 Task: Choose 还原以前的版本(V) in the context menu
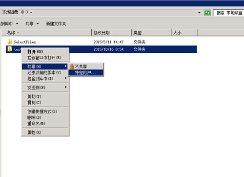(x=44, y=72)
